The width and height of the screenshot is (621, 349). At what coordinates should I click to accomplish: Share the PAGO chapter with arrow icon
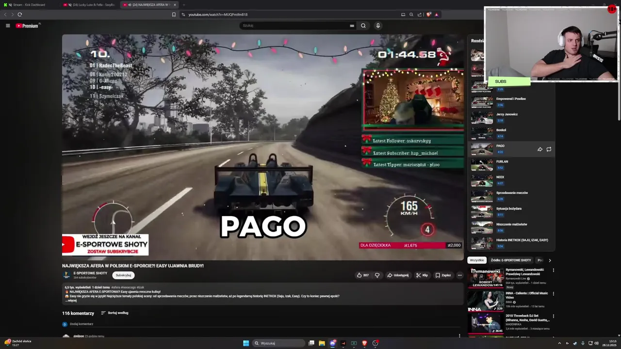540,149
